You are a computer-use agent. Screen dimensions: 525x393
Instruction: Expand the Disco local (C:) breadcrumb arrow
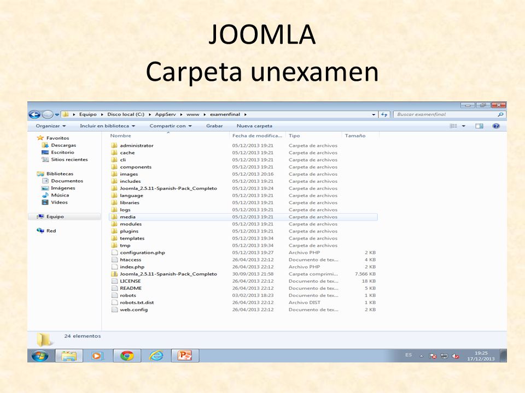[x=150, y=115]
